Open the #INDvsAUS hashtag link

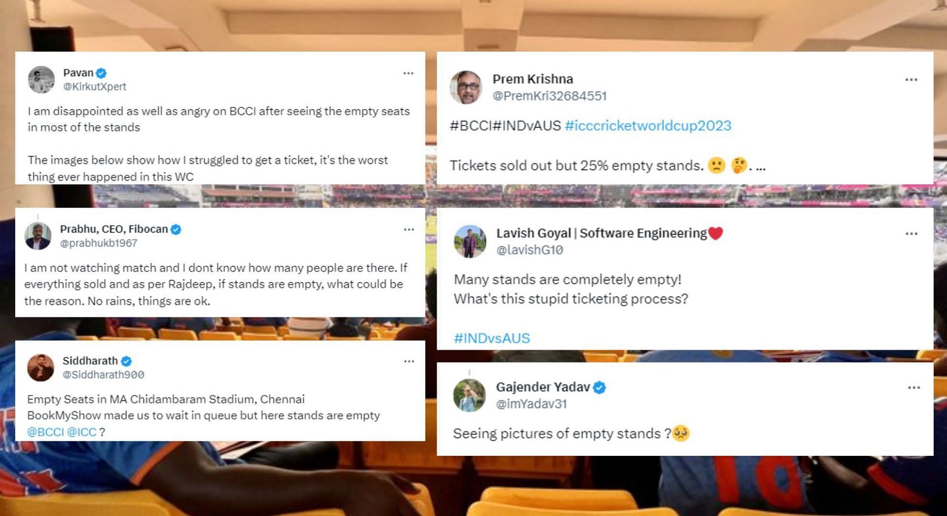coord(492,338)
